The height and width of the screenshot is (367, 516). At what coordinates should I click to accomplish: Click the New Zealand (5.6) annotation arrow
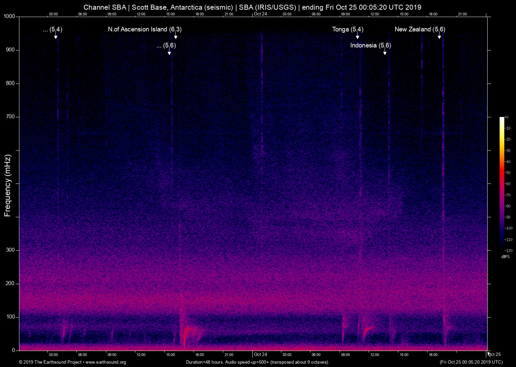(439, 37)
